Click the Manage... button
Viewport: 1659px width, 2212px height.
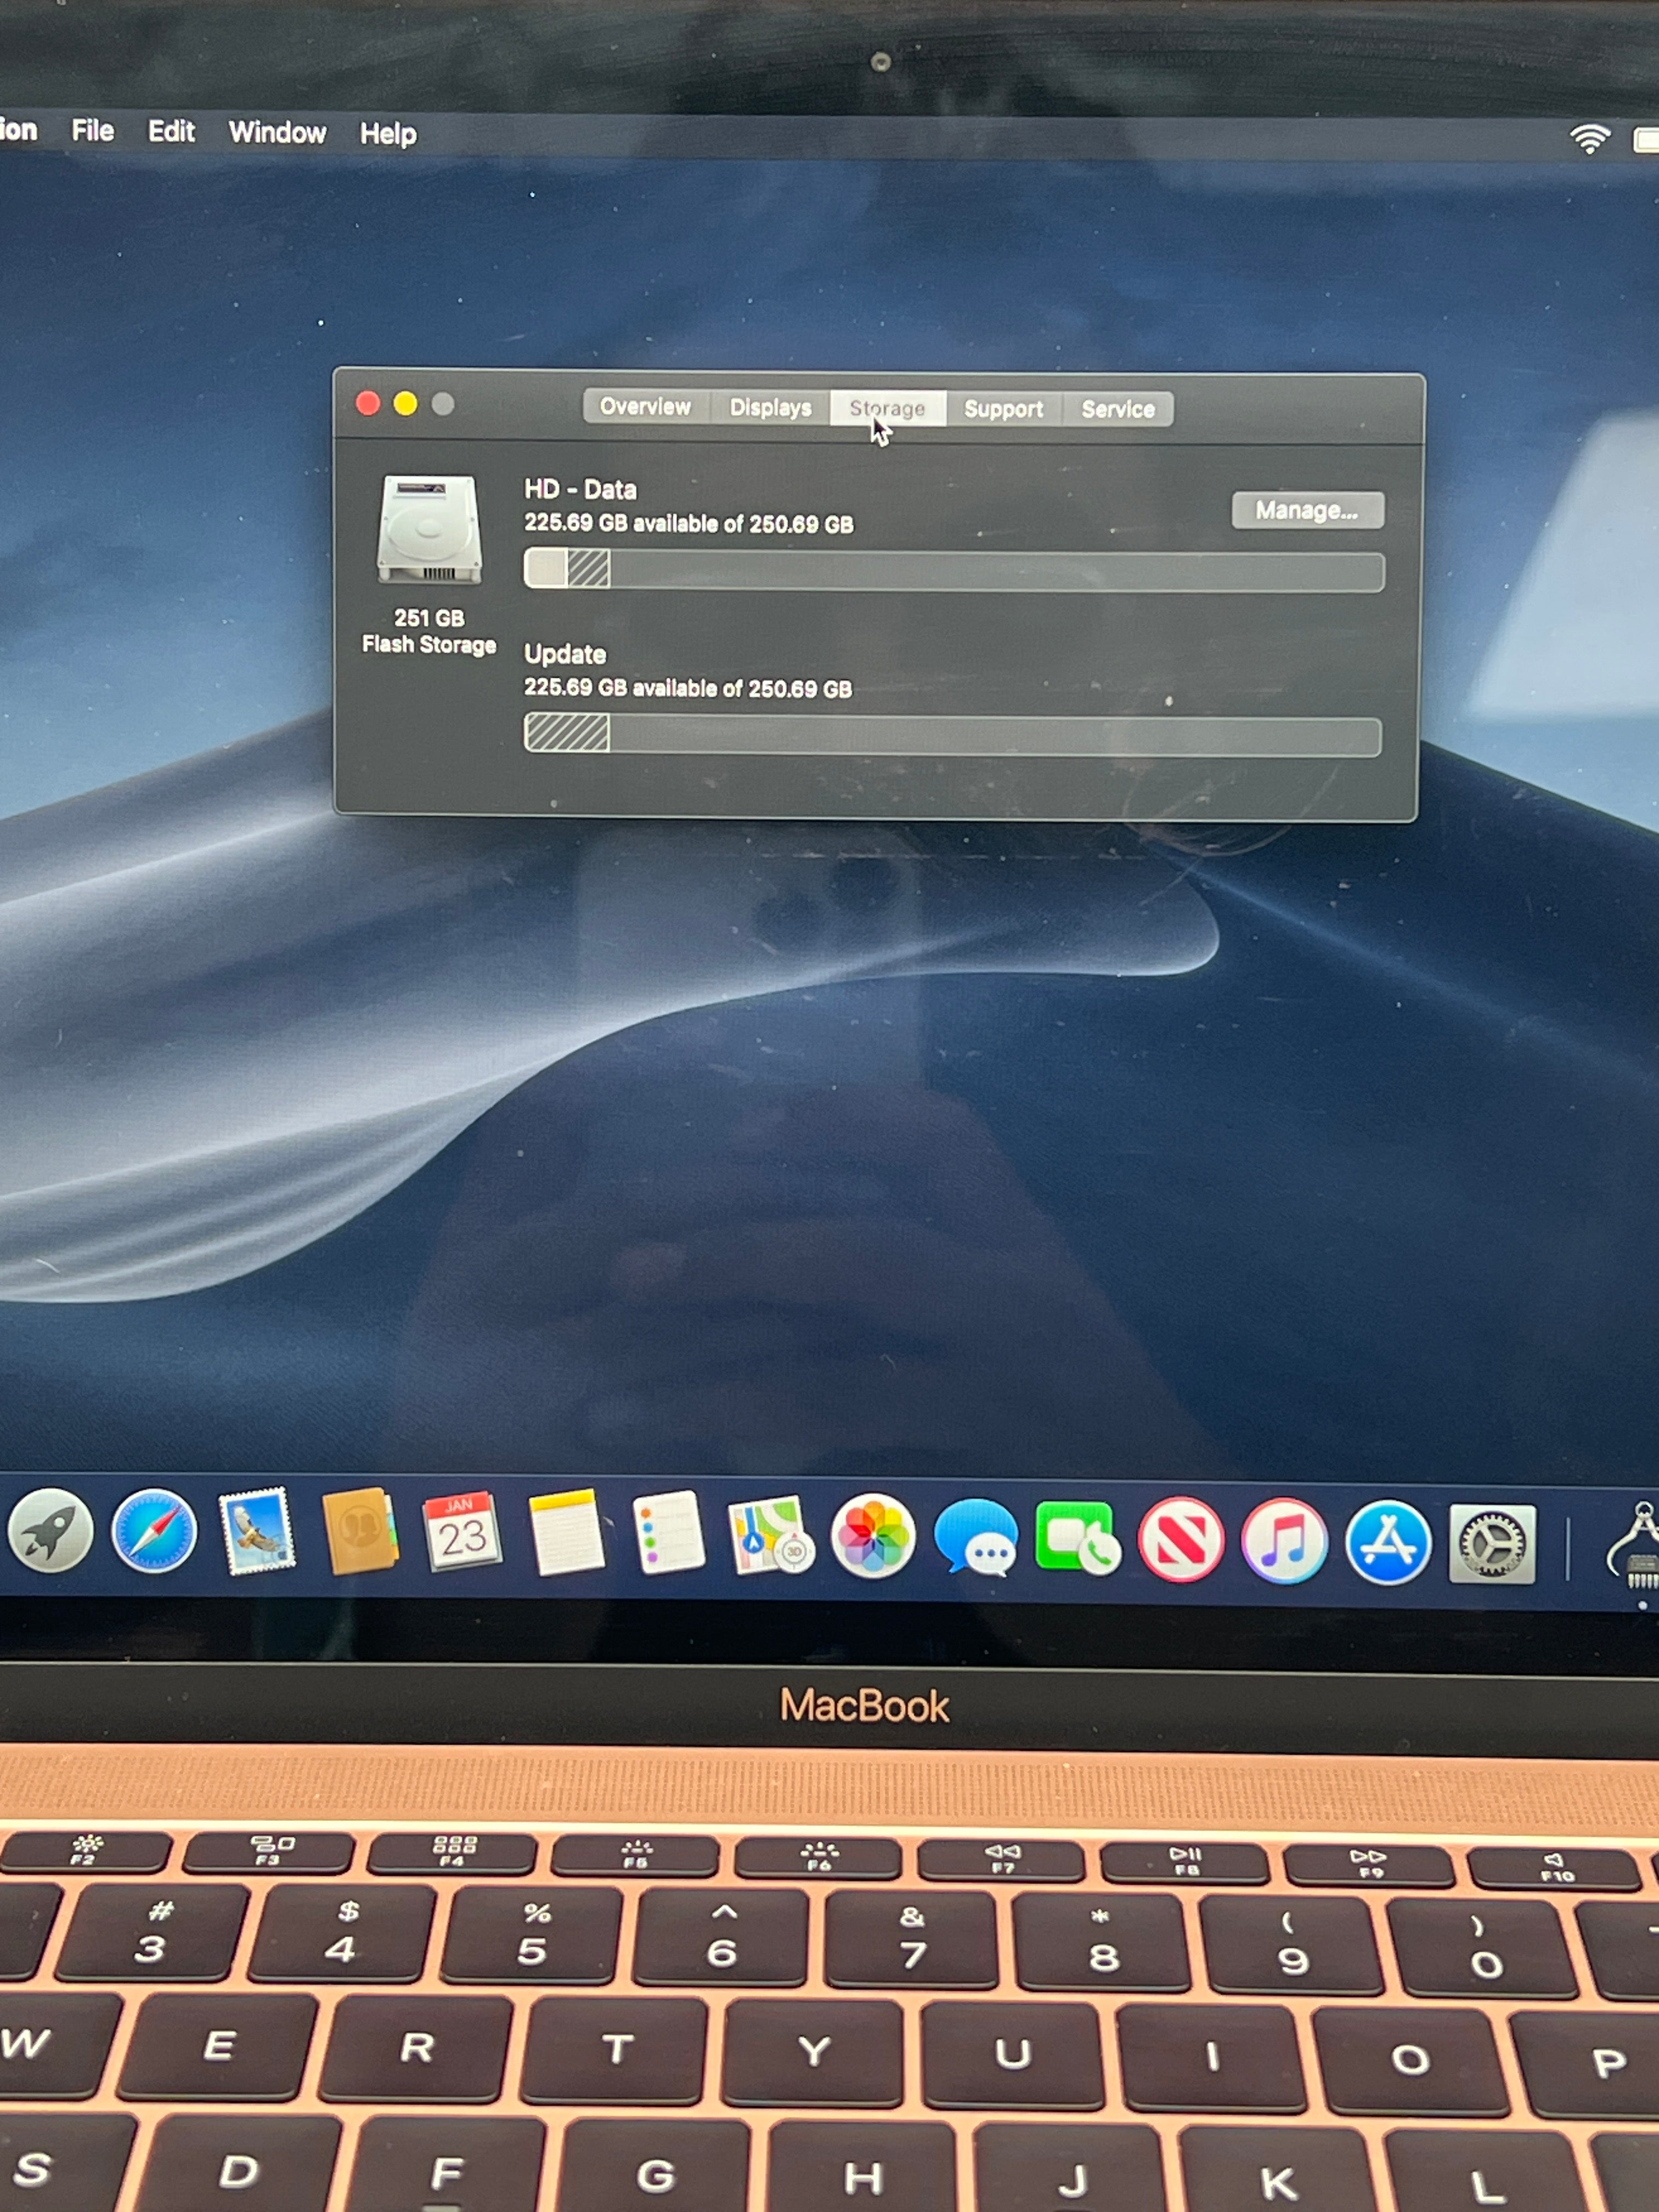pos(1307,510)
